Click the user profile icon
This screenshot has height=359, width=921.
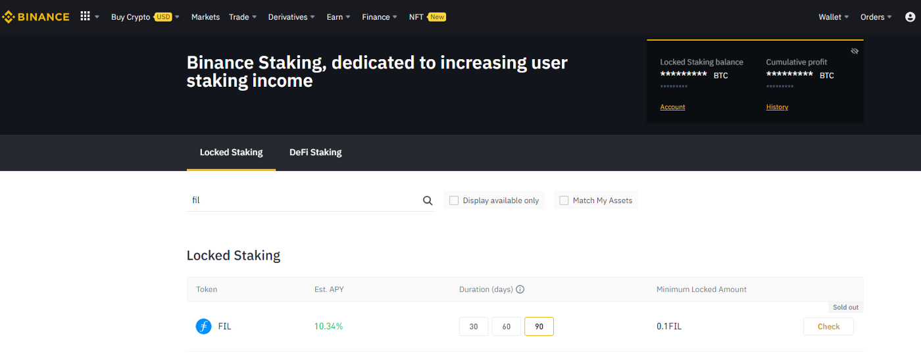(910, 17)
